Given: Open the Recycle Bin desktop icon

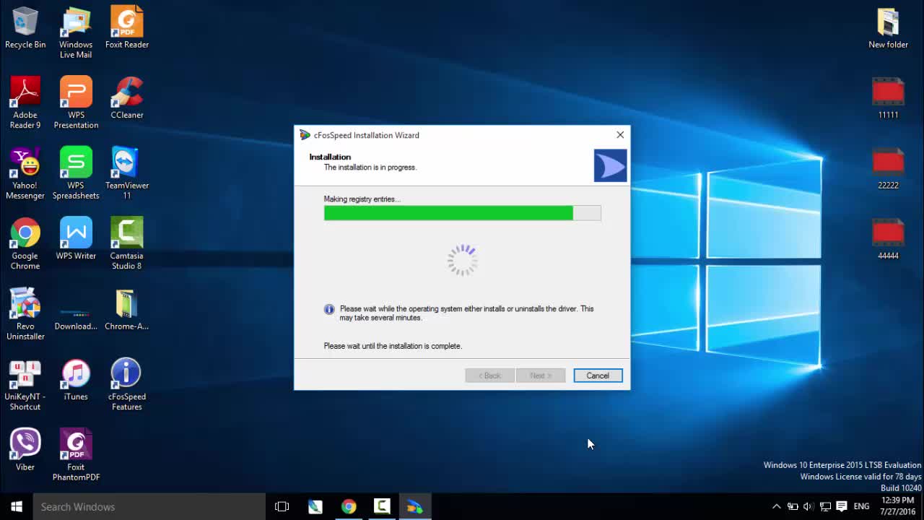Looking at the screenshot, I should (25, 29).
